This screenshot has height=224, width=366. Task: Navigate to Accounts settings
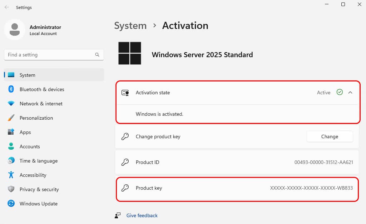pos(54,146)
